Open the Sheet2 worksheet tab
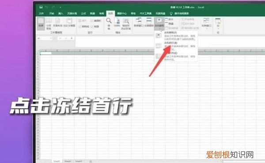This screenshot has height=163, width=265. (68, 161)
